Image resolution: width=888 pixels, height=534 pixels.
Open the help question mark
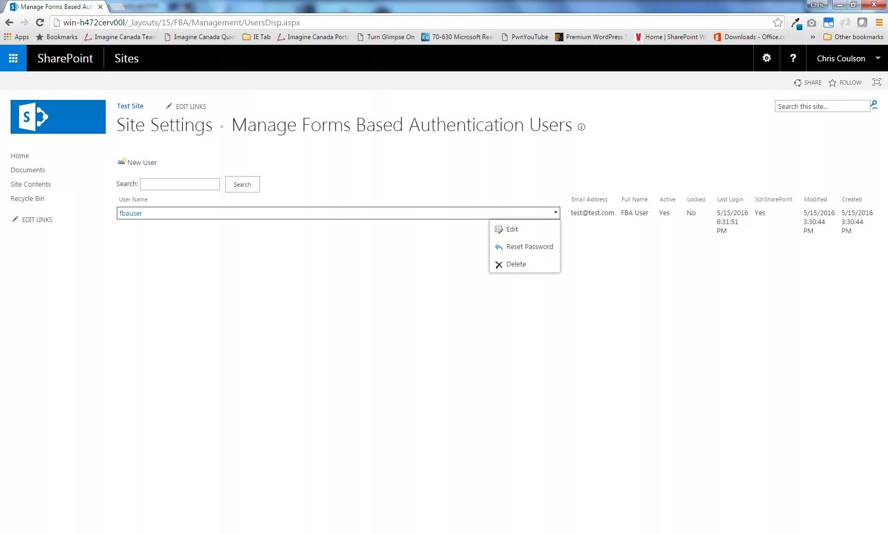pyautogui.click(x=793, y=58)
